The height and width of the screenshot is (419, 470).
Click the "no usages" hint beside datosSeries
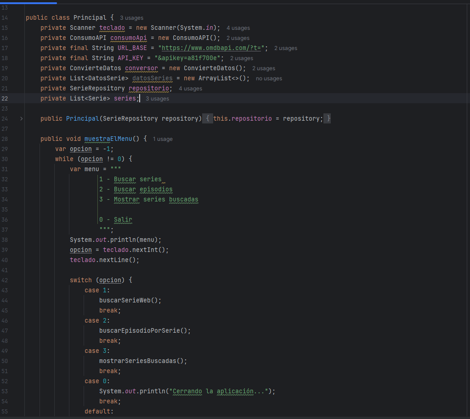pyautogui.click(x=269, y=78)
